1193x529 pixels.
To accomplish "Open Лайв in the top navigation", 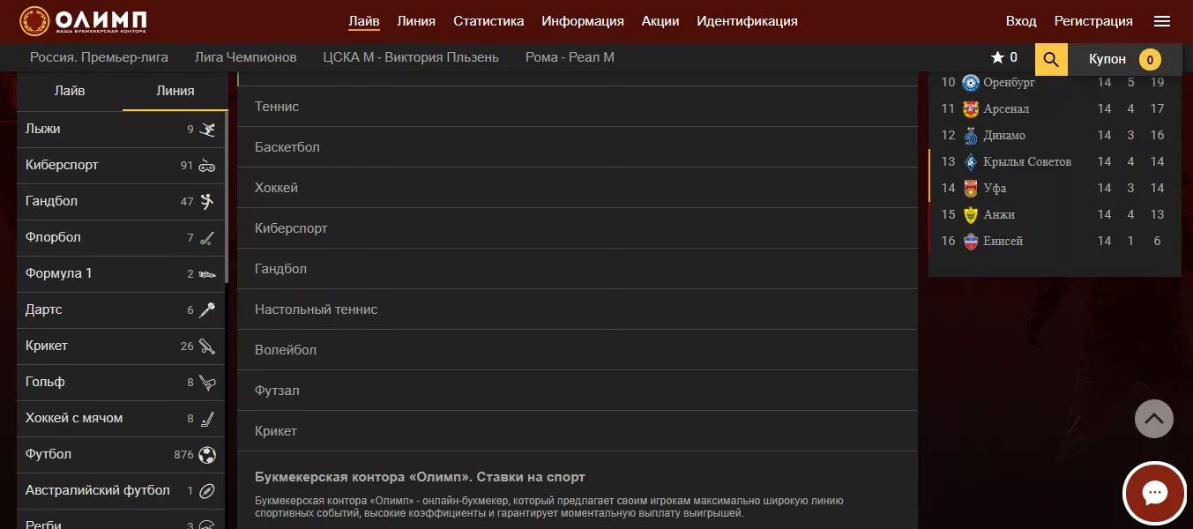I will [364, 21].
